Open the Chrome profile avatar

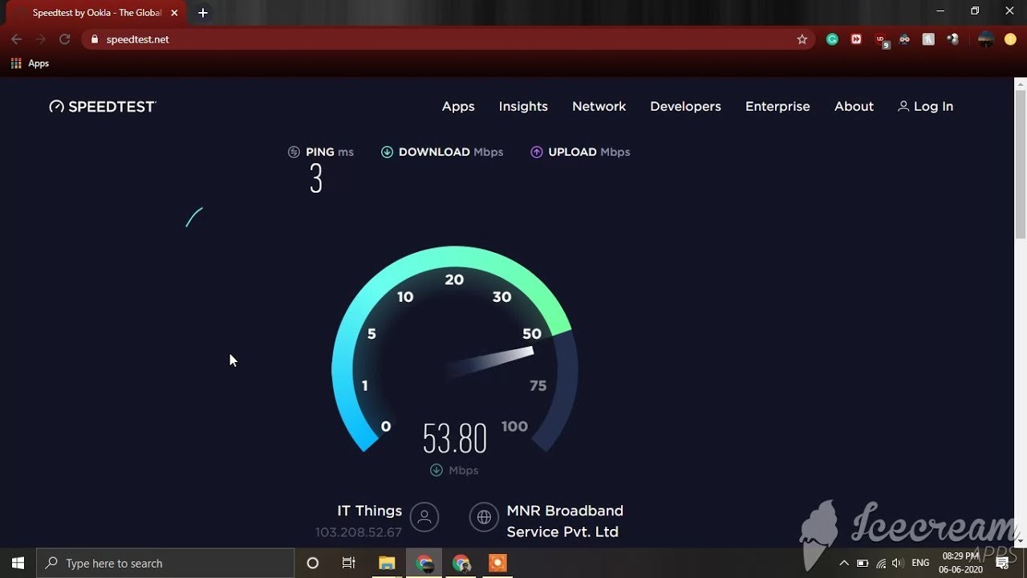point(986,39)
